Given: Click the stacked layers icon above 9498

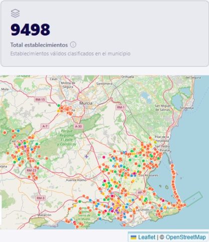Looking at the screenshot, I should click(15, 13).
